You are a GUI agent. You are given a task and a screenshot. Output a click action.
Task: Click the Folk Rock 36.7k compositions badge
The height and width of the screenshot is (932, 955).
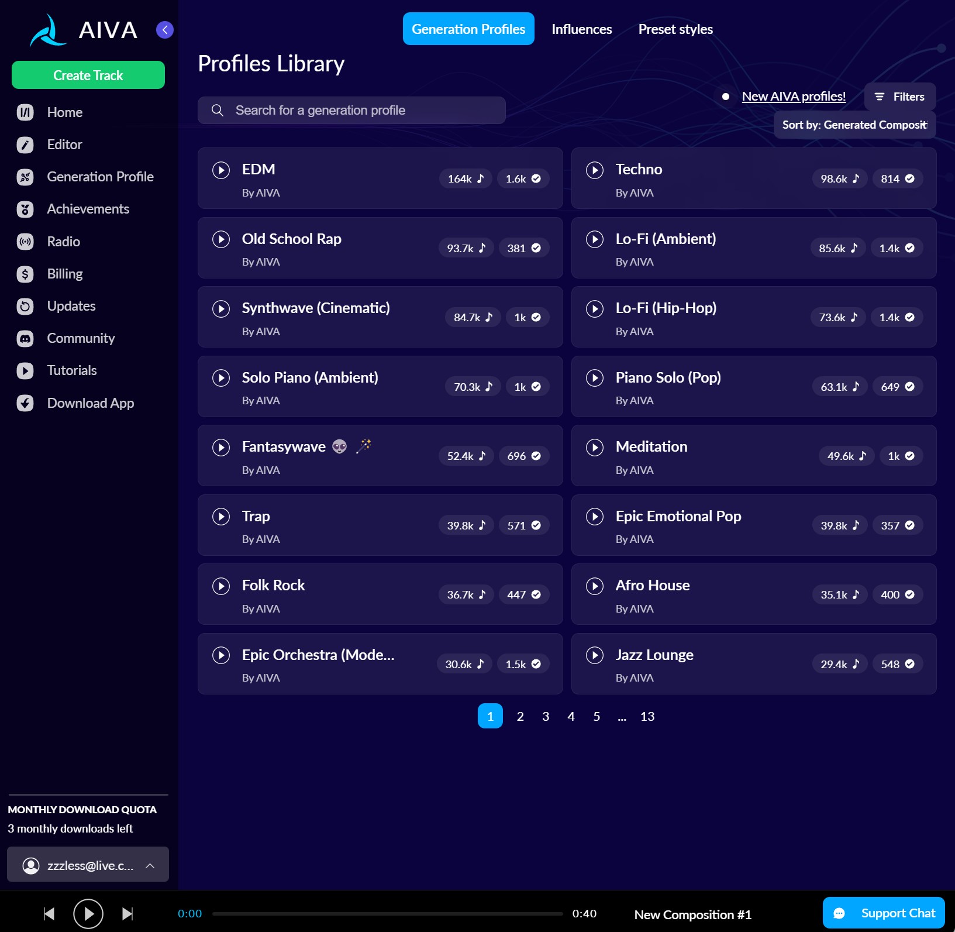[466, 594]
